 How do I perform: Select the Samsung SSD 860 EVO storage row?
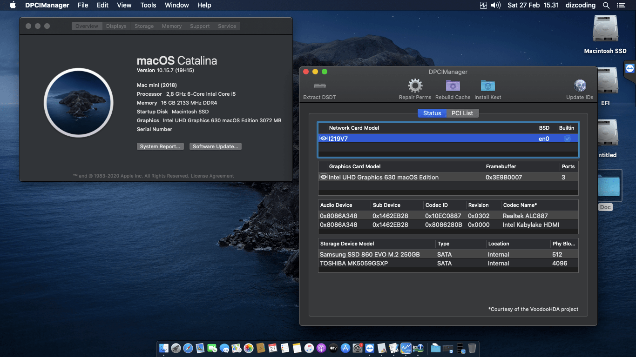click(x=448, y=254)
